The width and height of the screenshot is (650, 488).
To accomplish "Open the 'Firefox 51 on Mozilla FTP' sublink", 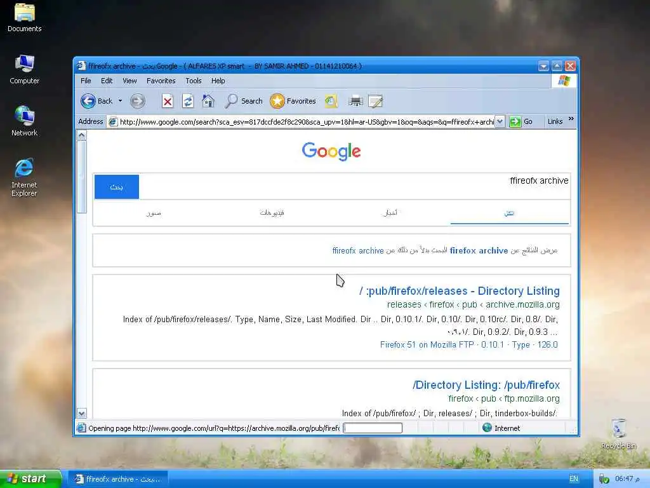I will pos(427,345).
